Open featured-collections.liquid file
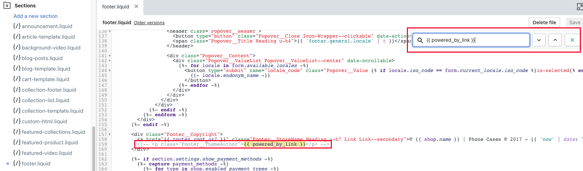Screen dimensions: 583x171 54,132
